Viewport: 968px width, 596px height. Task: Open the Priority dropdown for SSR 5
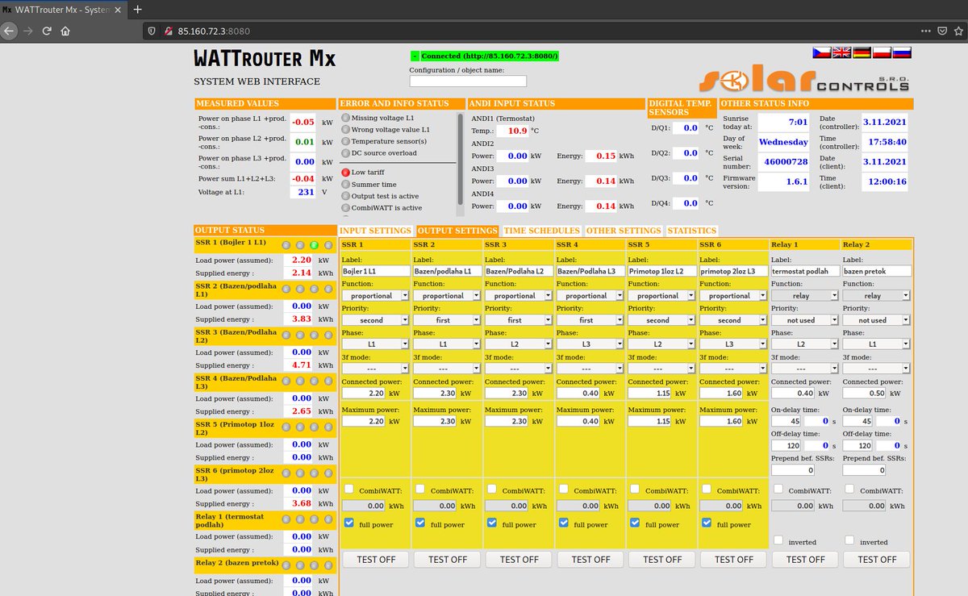tap(661, 320)
